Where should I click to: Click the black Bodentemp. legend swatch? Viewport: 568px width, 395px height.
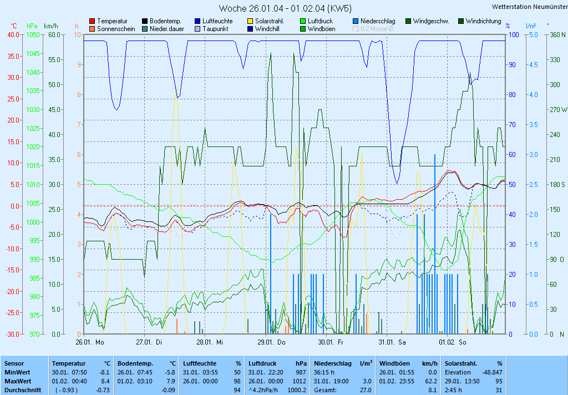point(145,22)
